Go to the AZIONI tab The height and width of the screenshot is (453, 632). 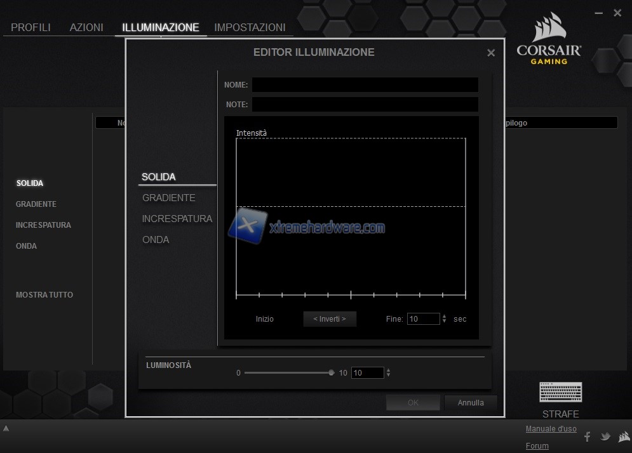click(86, 27)
